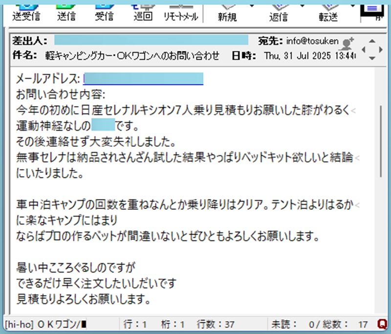Click the subject line text field

(x=132, y=55)
